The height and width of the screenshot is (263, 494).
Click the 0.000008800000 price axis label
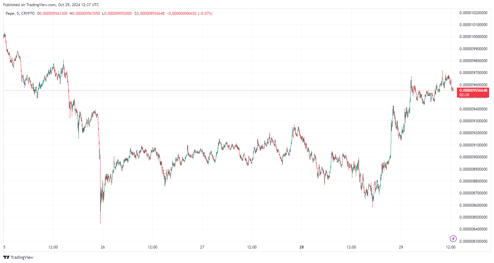pyautogui.click(x=473, y=181)
